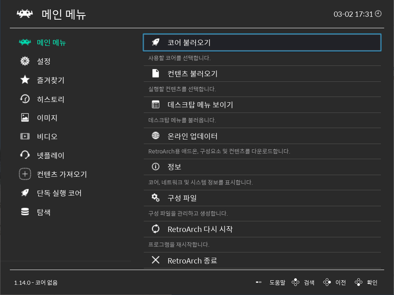Click the gamepad icon next to 확인

pos(358,282)
